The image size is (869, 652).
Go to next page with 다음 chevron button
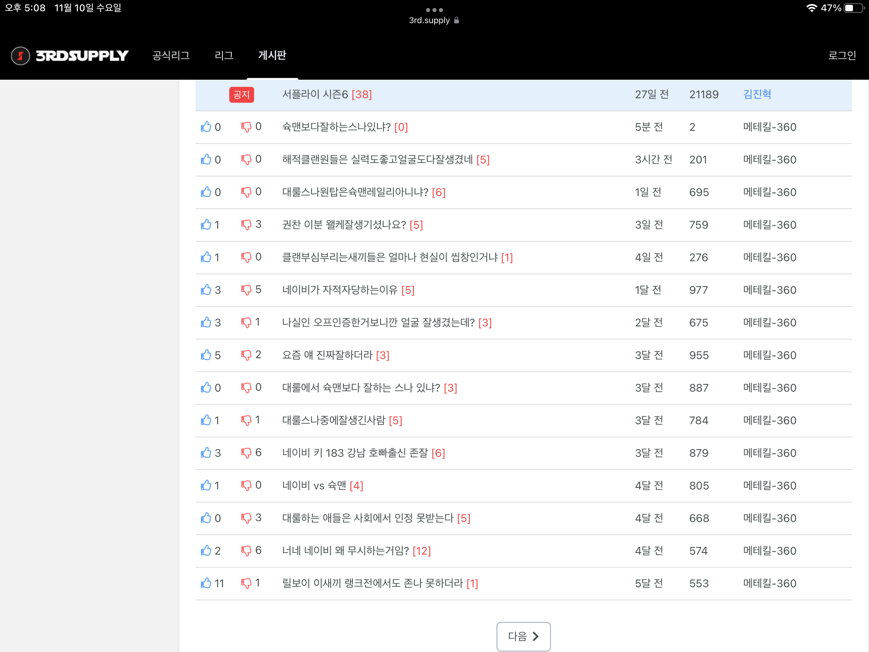[x=523, y=636]
